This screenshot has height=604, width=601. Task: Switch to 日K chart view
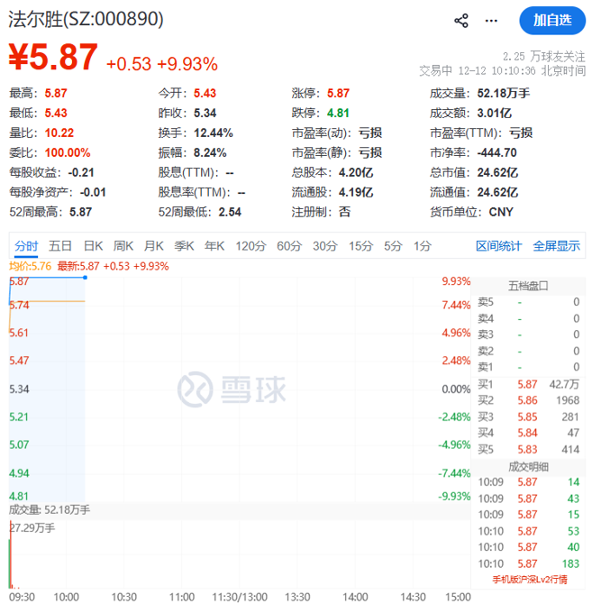[93, 246]
